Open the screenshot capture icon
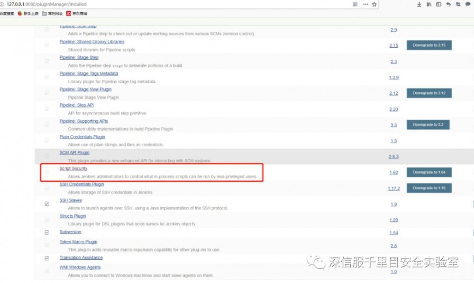This screenshot has height=283, width=474. coord(457,4)
